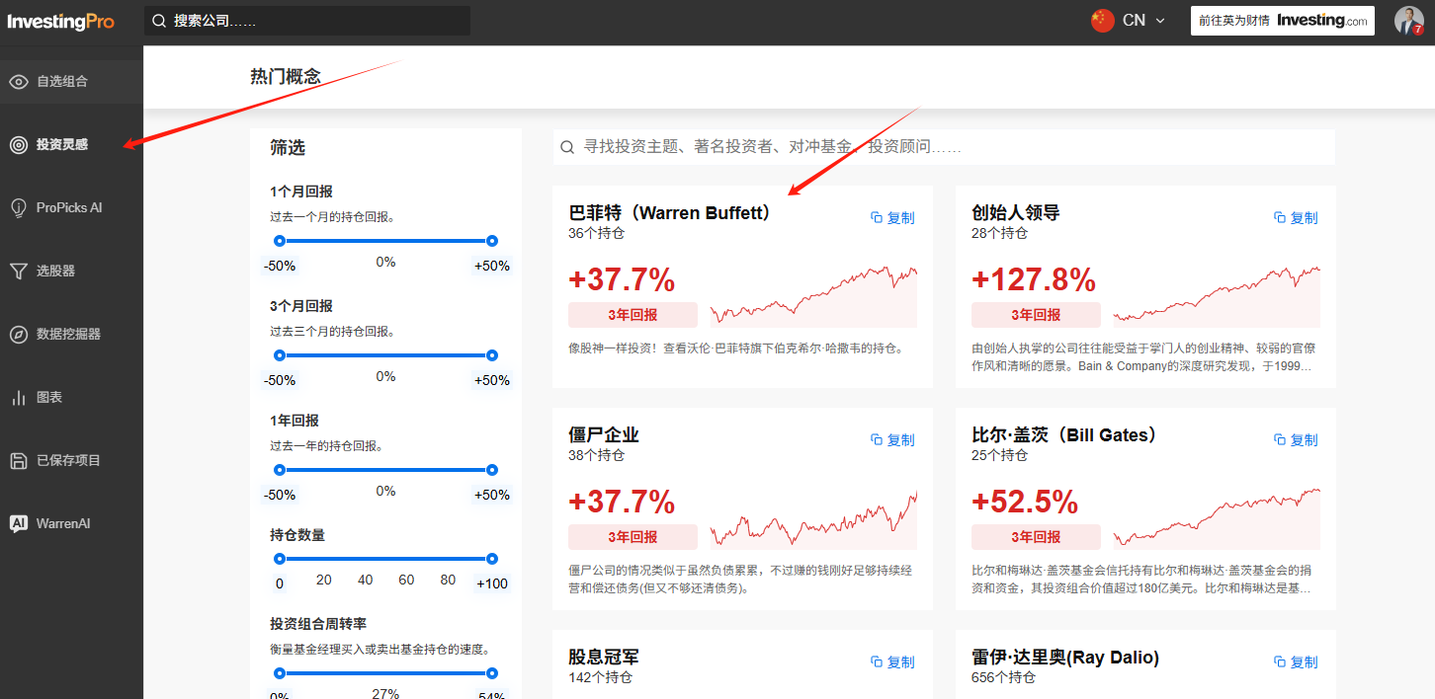Image resolution: width=1435 pixels, height=699 pixels.
Task: Click copy icon on 雷伊·达里奥 card
Action: [x=1279, y=662]
